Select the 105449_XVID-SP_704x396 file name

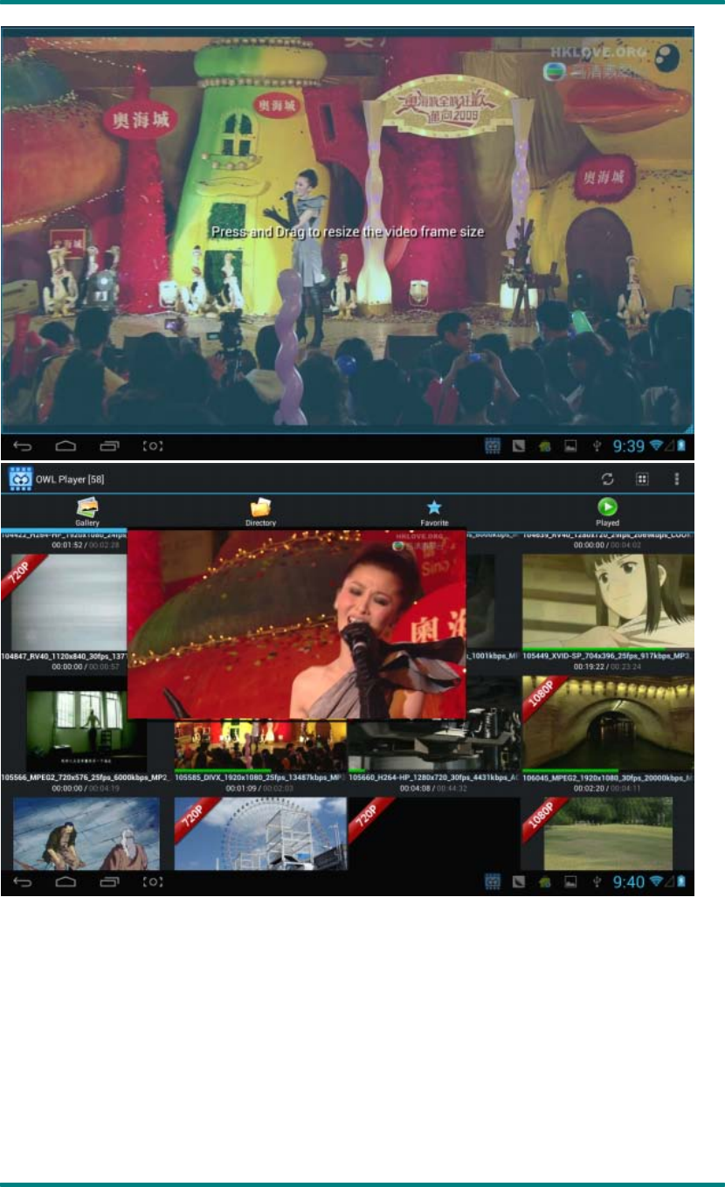pos(608,655)
